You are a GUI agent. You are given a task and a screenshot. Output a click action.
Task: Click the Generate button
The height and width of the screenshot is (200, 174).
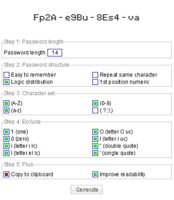pyautogui.click(x=87, y=189)
